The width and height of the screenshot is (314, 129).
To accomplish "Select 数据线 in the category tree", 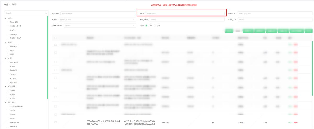I will point(13,114).
